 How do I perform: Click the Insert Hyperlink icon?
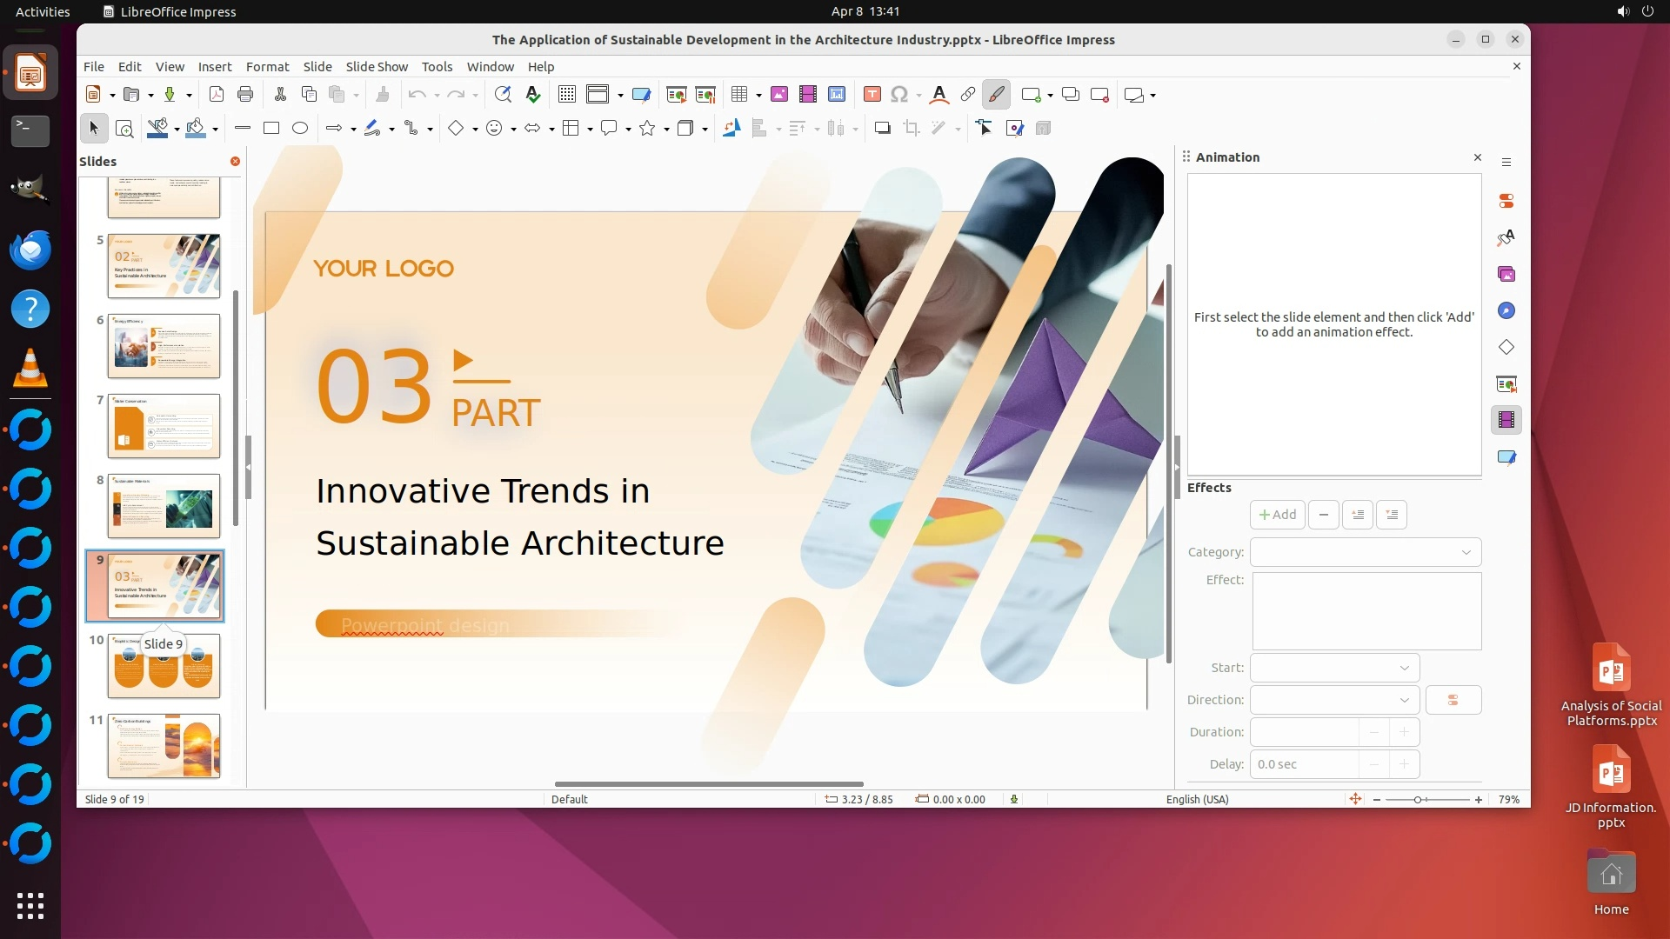(967, 95)
